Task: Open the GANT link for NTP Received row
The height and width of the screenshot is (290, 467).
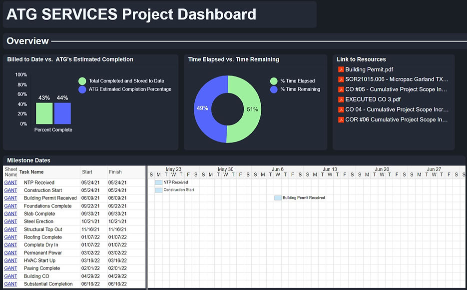Action: point(10,182)
